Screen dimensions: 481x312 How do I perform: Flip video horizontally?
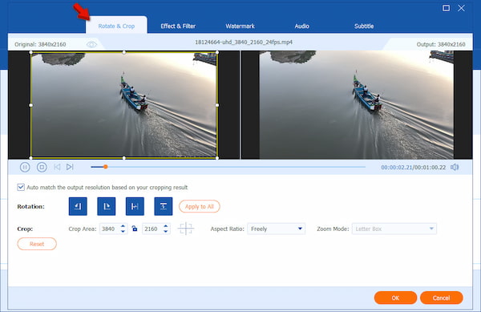coord(135,206)
